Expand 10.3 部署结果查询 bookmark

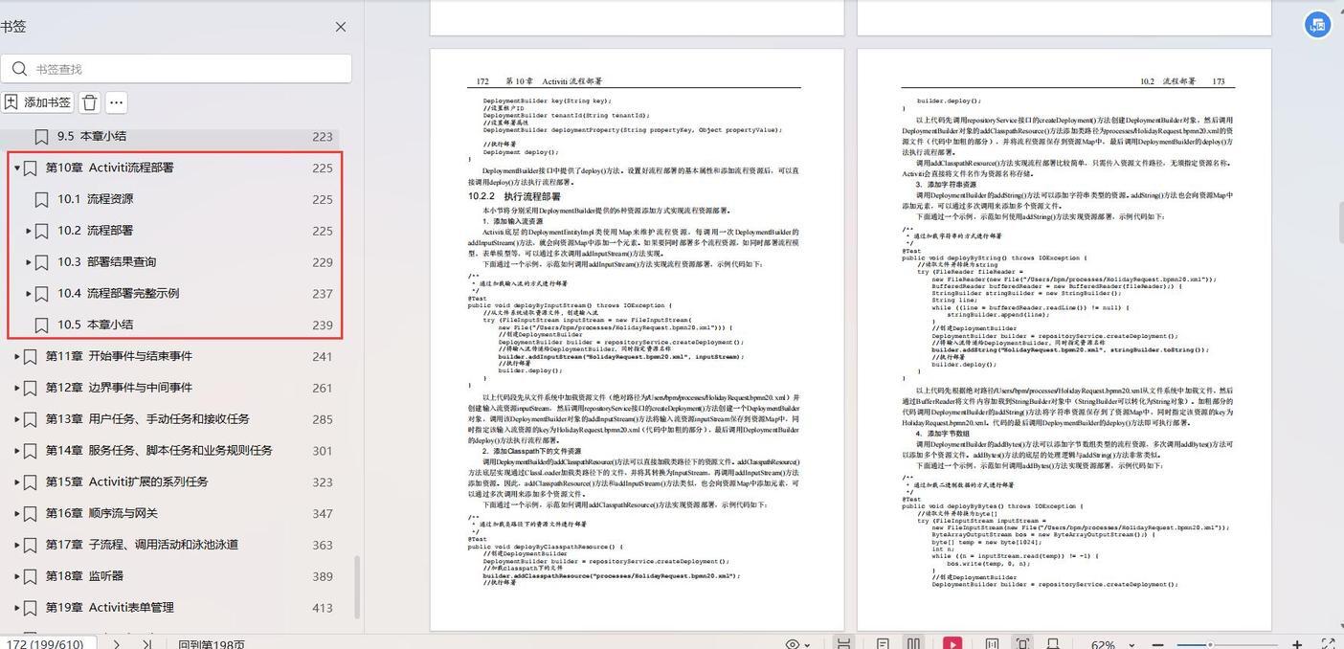click(x=28, y=262)
